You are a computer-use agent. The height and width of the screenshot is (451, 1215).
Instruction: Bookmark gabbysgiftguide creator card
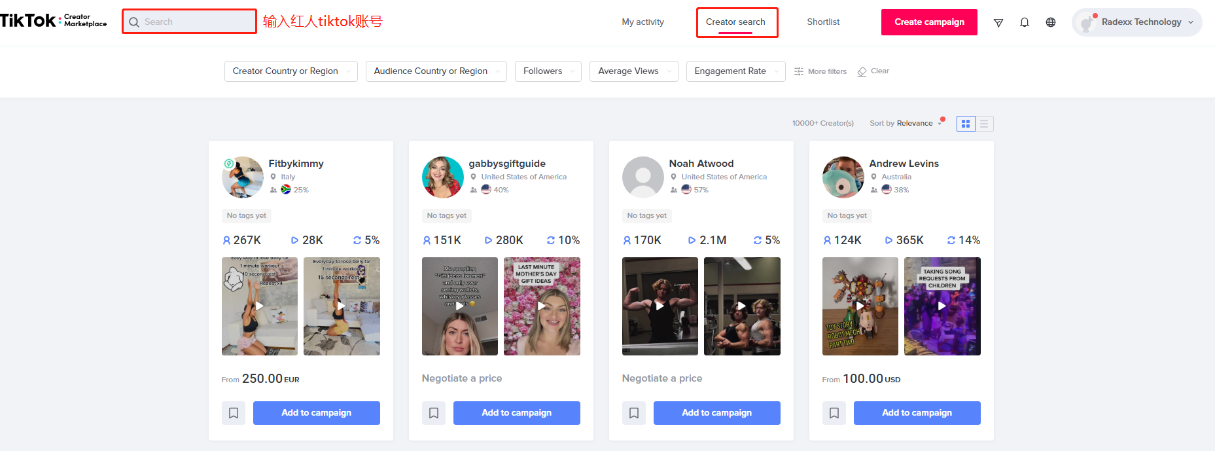tap(434, 413)
